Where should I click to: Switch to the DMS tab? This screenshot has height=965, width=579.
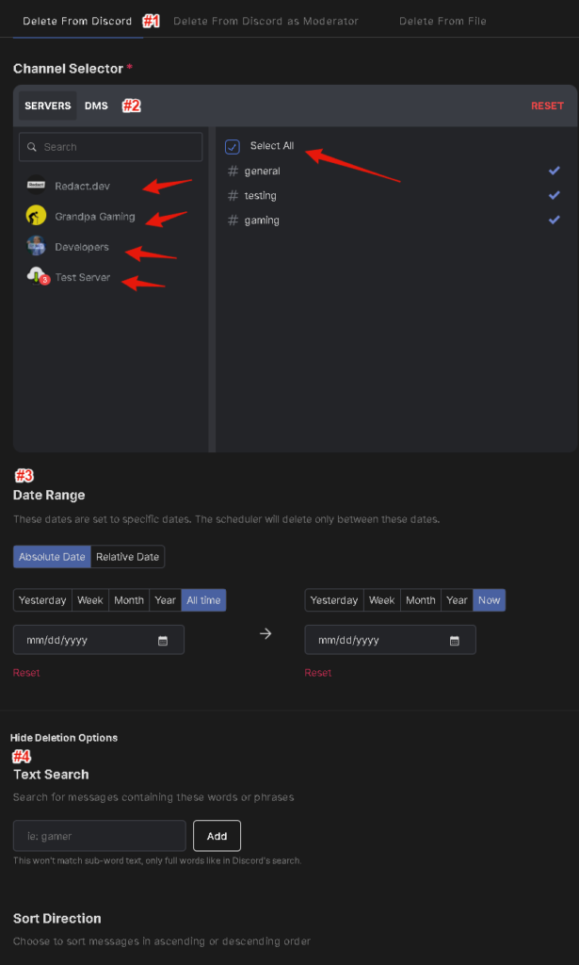[96, 106]
